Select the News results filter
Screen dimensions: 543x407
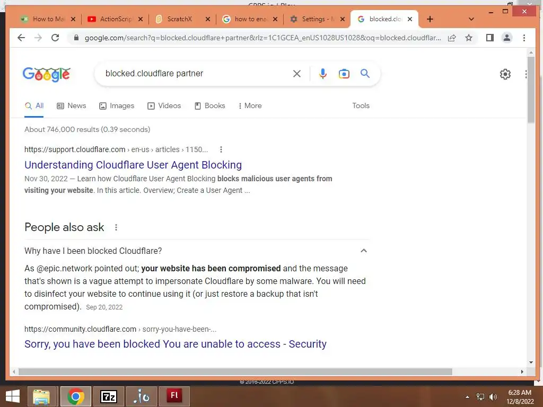72,105
